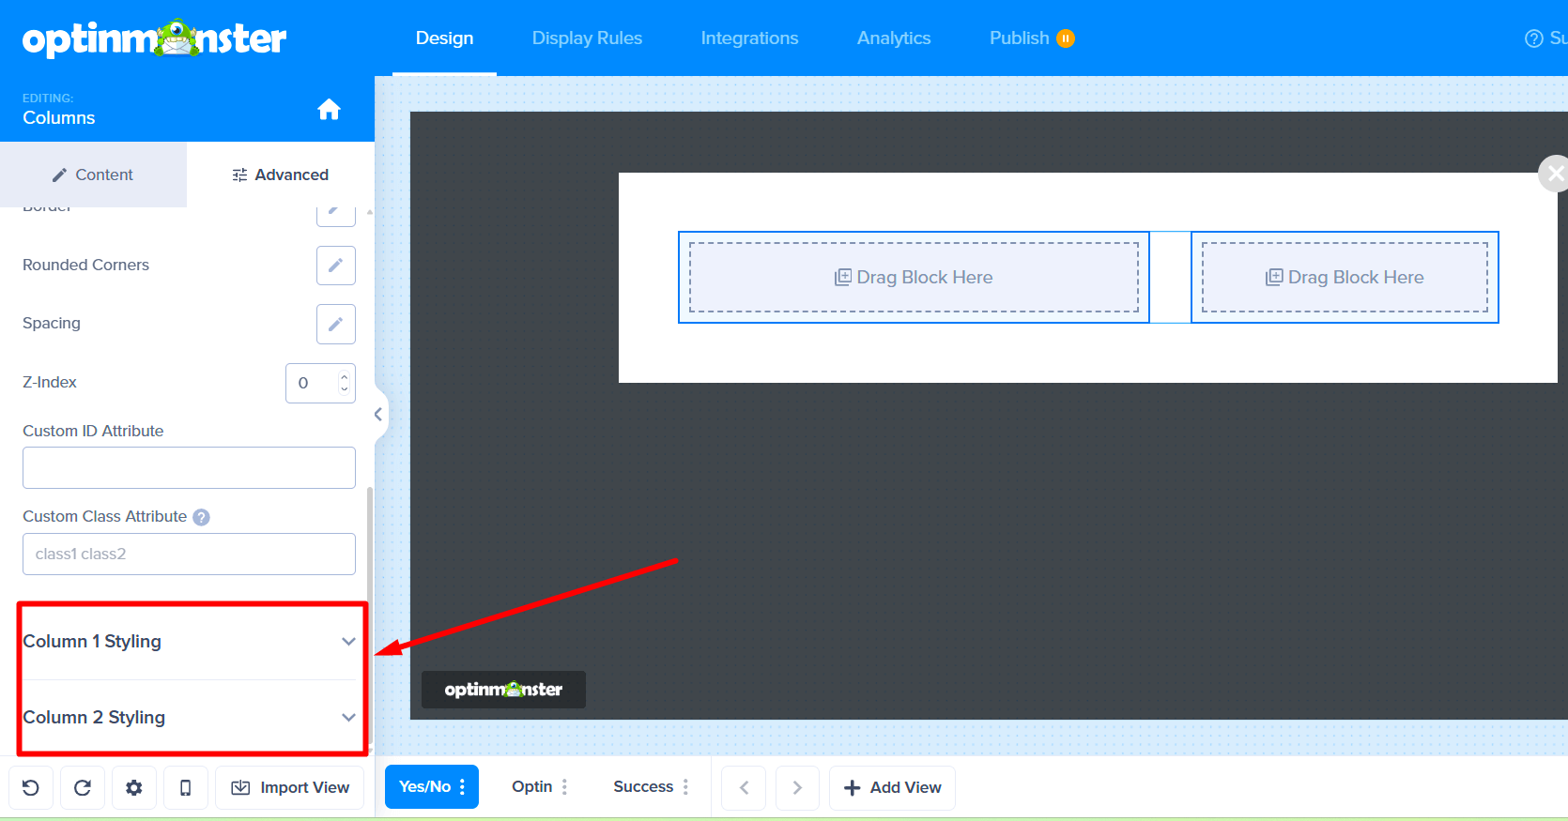1568x821 pixels.
Task: Select the Optin view
Action: tap(531, 786)
